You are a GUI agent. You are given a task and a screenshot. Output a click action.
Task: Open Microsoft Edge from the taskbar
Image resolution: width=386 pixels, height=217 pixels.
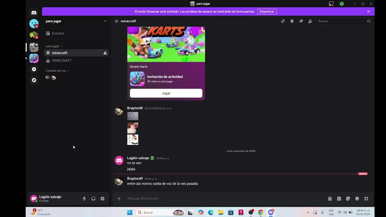(x=211, y=212)
